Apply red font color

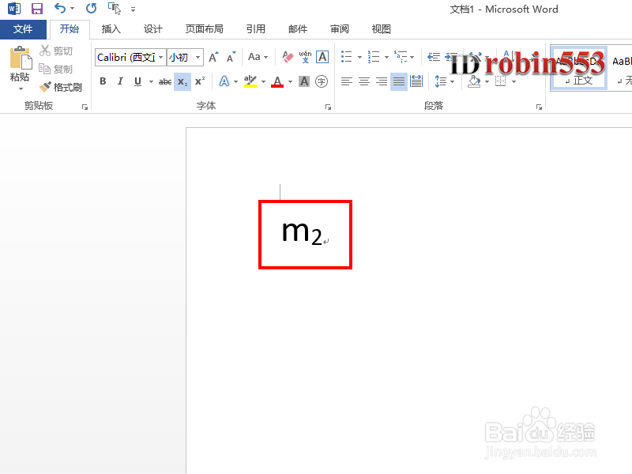point(277,81)
